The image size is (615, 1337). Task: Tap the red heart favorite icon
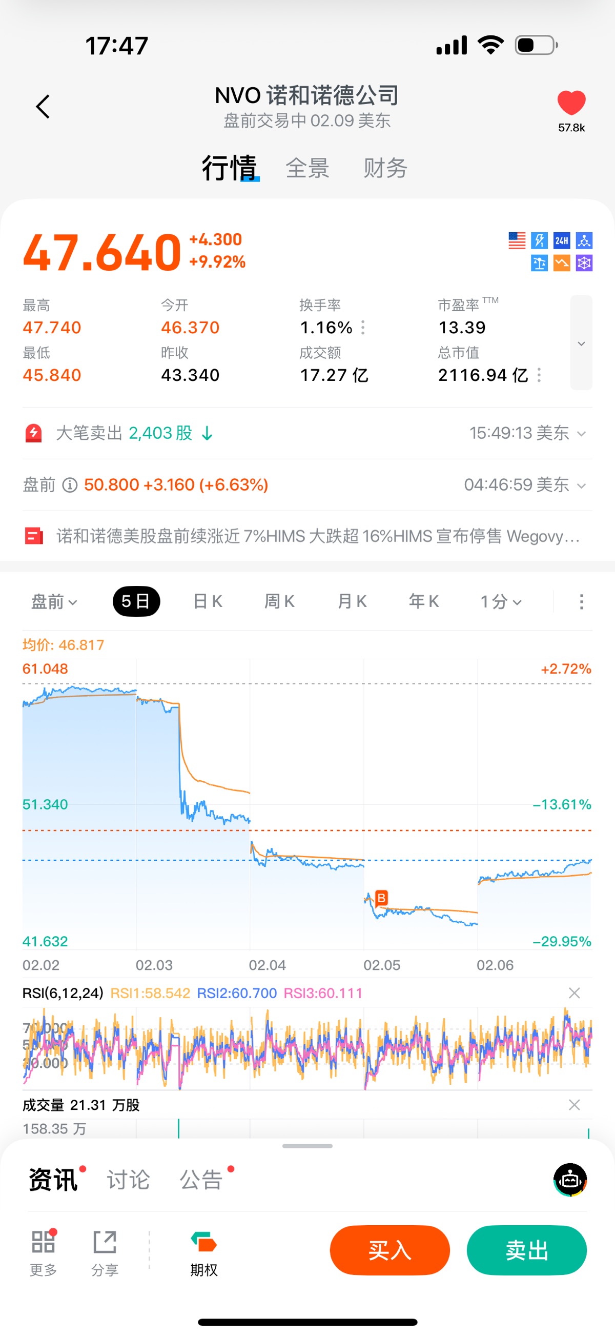pos(571,102)
